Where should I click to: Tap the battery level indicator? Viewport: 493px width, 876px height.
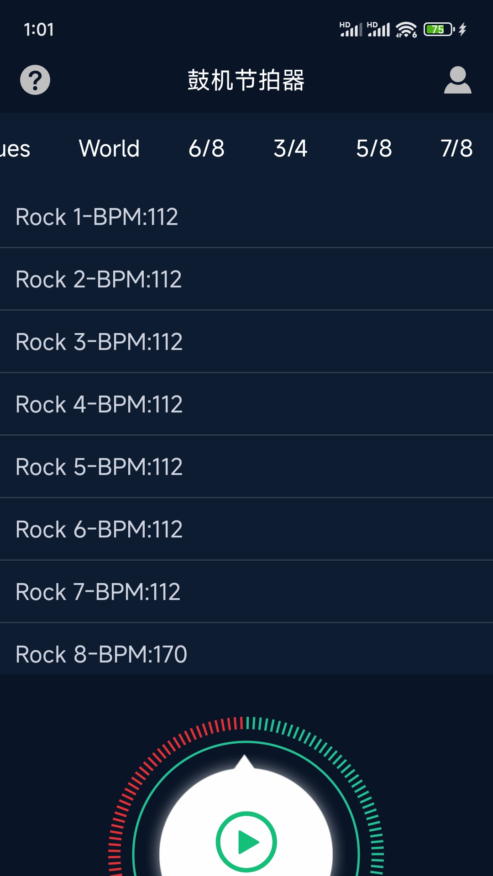(438, 30)
